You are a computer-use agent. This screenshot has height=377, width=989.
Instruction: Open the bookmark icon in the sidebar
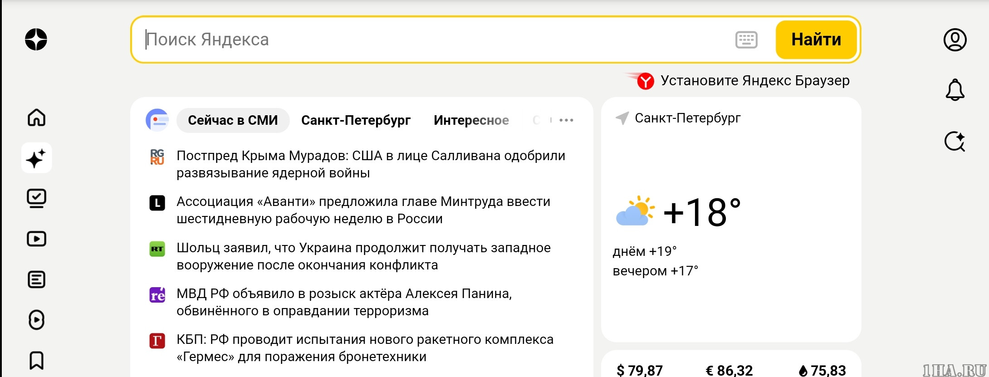pyautogui.click(x=36, y=361)
